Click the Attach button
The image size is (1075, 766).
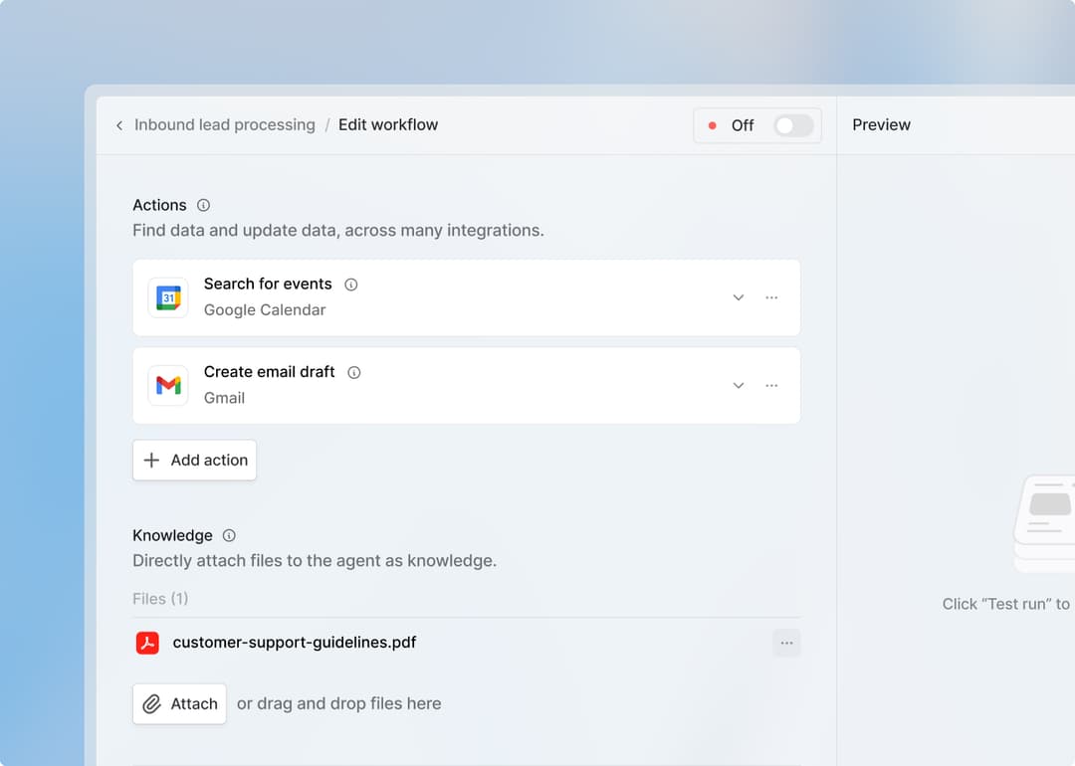coord(179,703)
